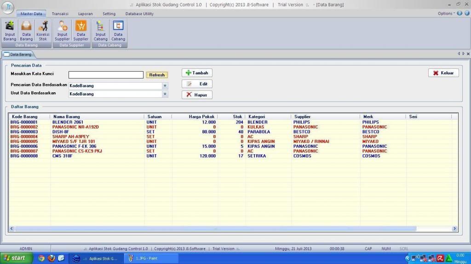
Task: Open the Data Supplier list
Action: point(81,31)
